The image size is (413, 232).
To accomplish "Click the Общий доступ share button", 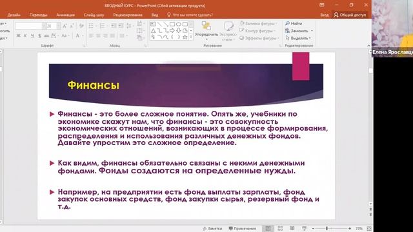I will click(x=350, y=15).
